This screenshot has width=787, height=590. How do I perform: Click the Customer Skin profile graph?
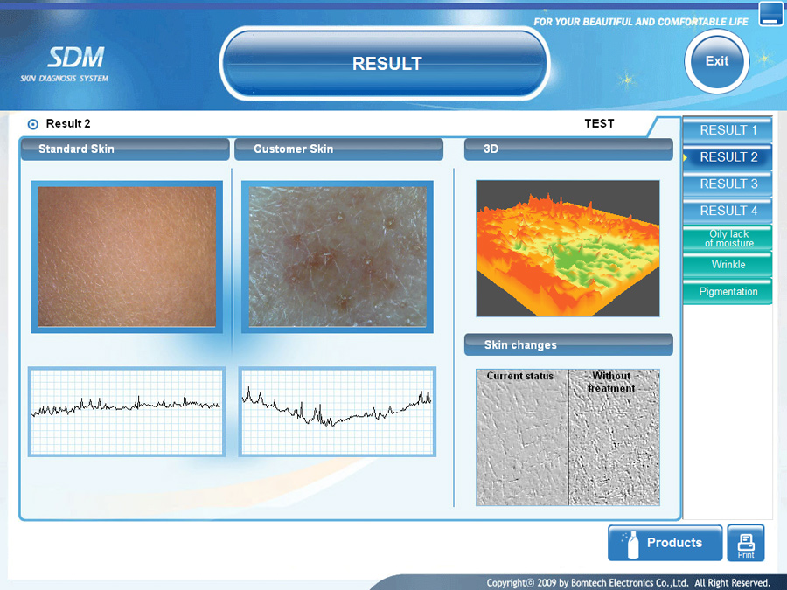coord(338,411)
